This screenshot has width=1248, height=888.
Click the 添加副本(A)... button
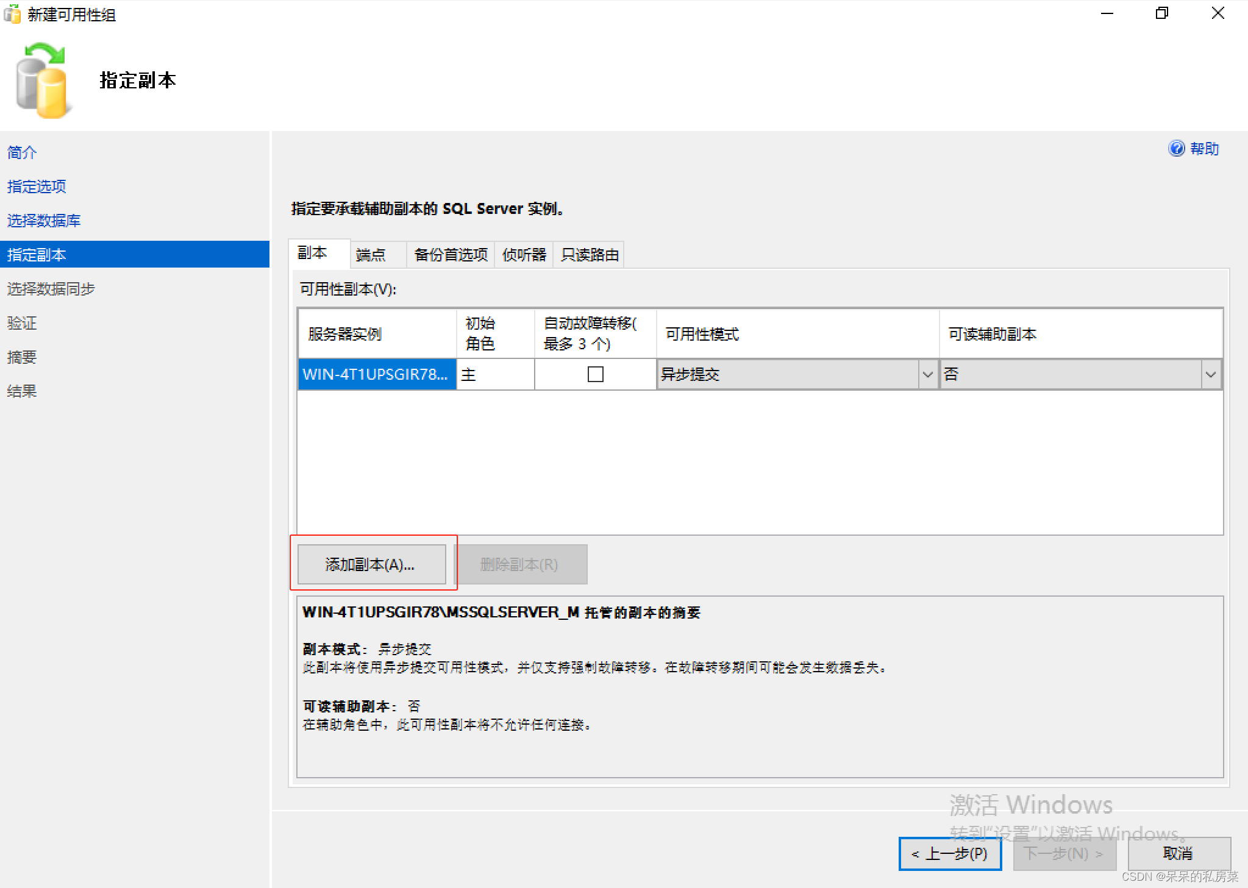click(x=371, y=564)
